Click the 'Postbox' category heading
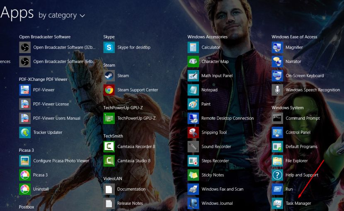The height and width of the screenshot is (211, 344). tap(27, 207)
